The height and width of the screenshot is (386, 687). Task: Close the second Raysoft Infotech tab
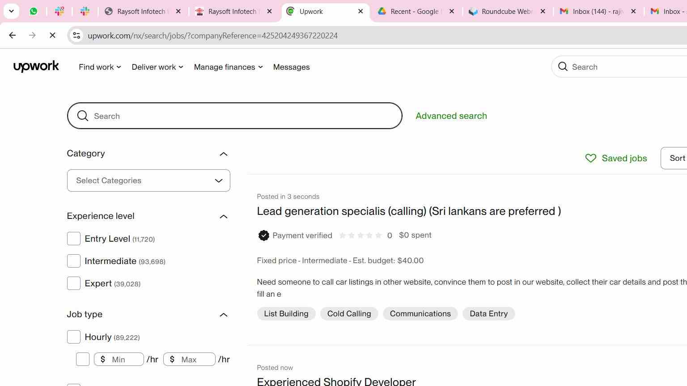pos(269,12)
